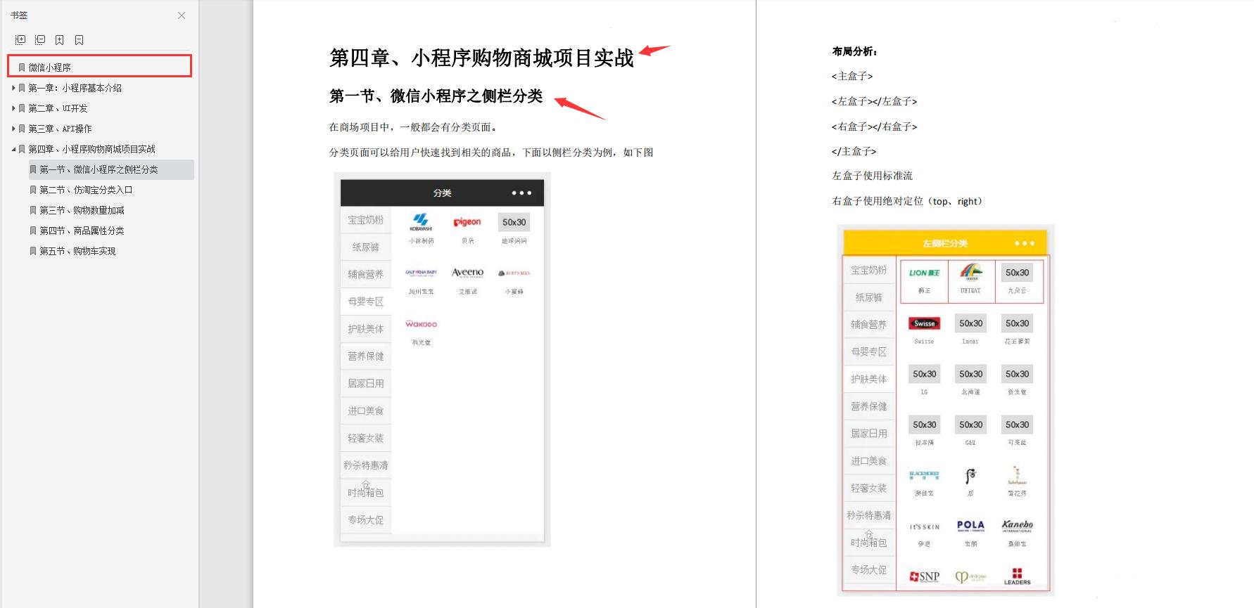
Task: Open bookmark 第一章：小程序基本介绍
Action: [75, 88]
